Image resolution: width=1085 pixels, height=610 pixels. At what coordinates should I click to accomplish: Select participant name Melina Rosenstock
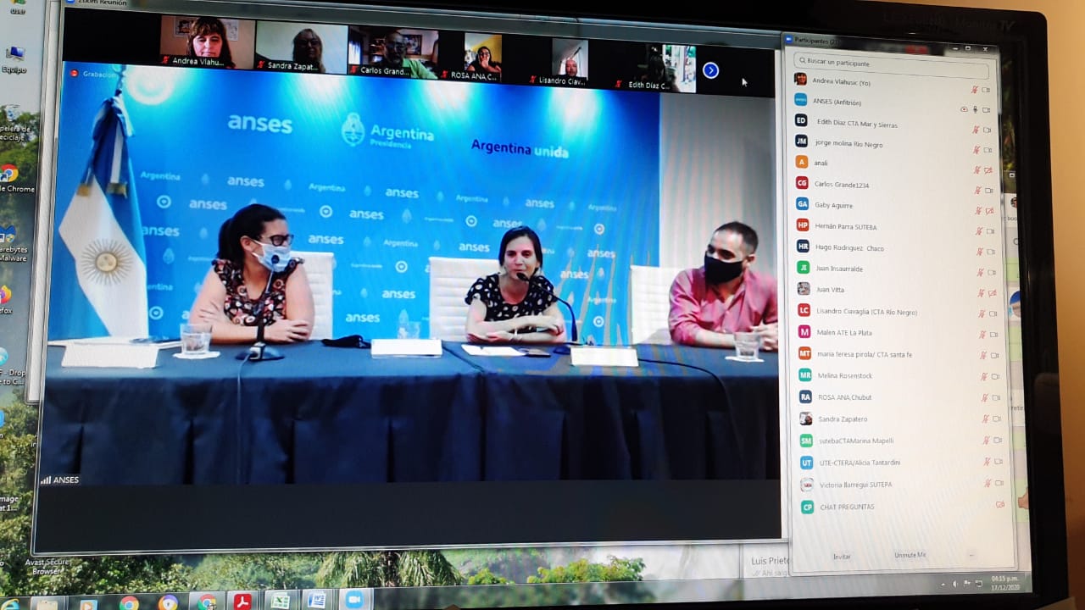tap(845, 376)
